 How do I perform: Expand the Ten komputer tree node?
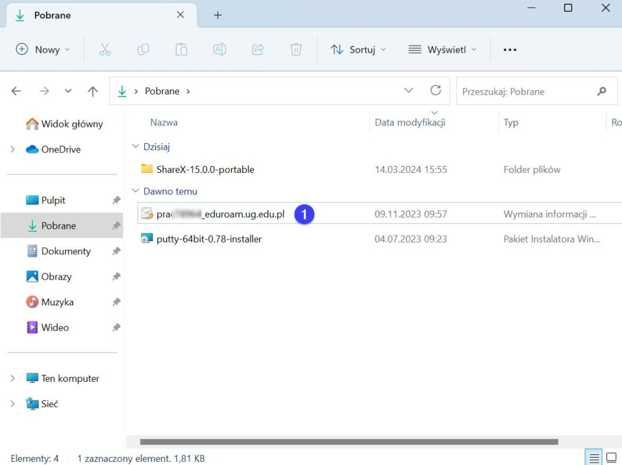(12, 378)
